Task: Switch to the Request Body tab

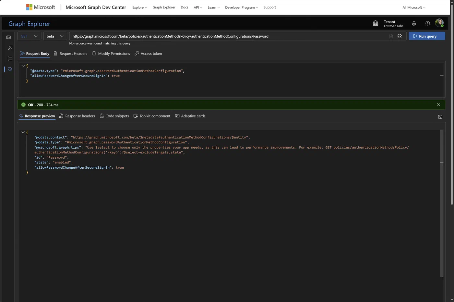Action: 35,54
